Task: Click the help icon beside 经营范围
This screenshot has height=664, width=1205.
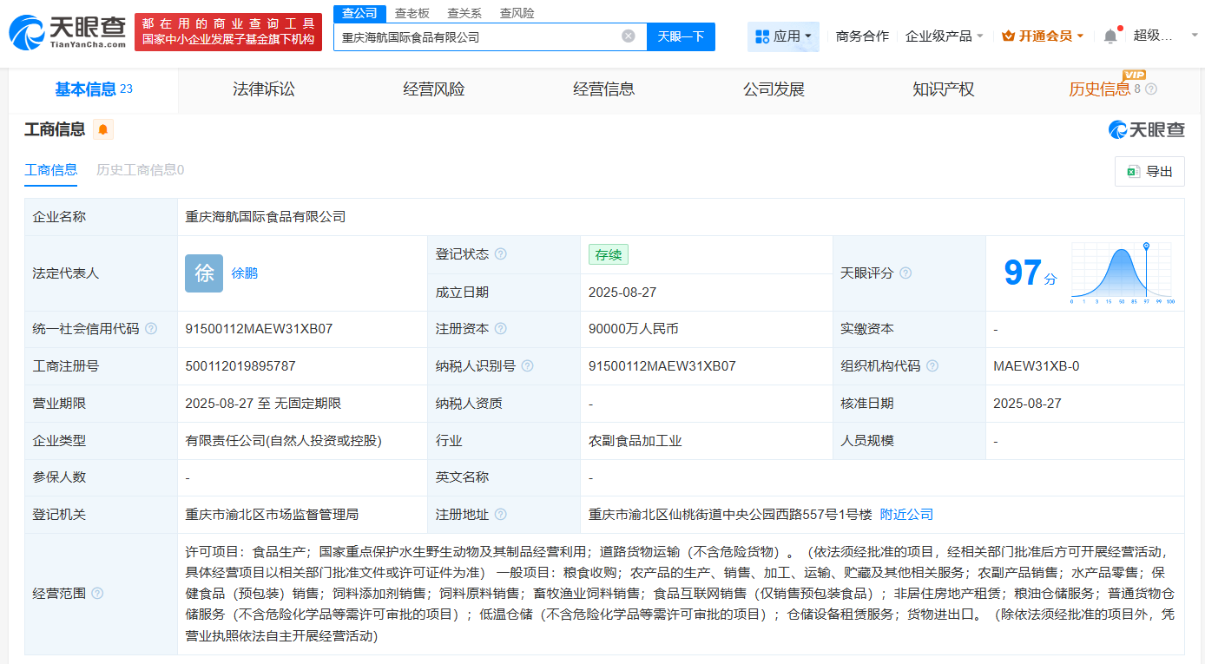Action: pos(97,594)
